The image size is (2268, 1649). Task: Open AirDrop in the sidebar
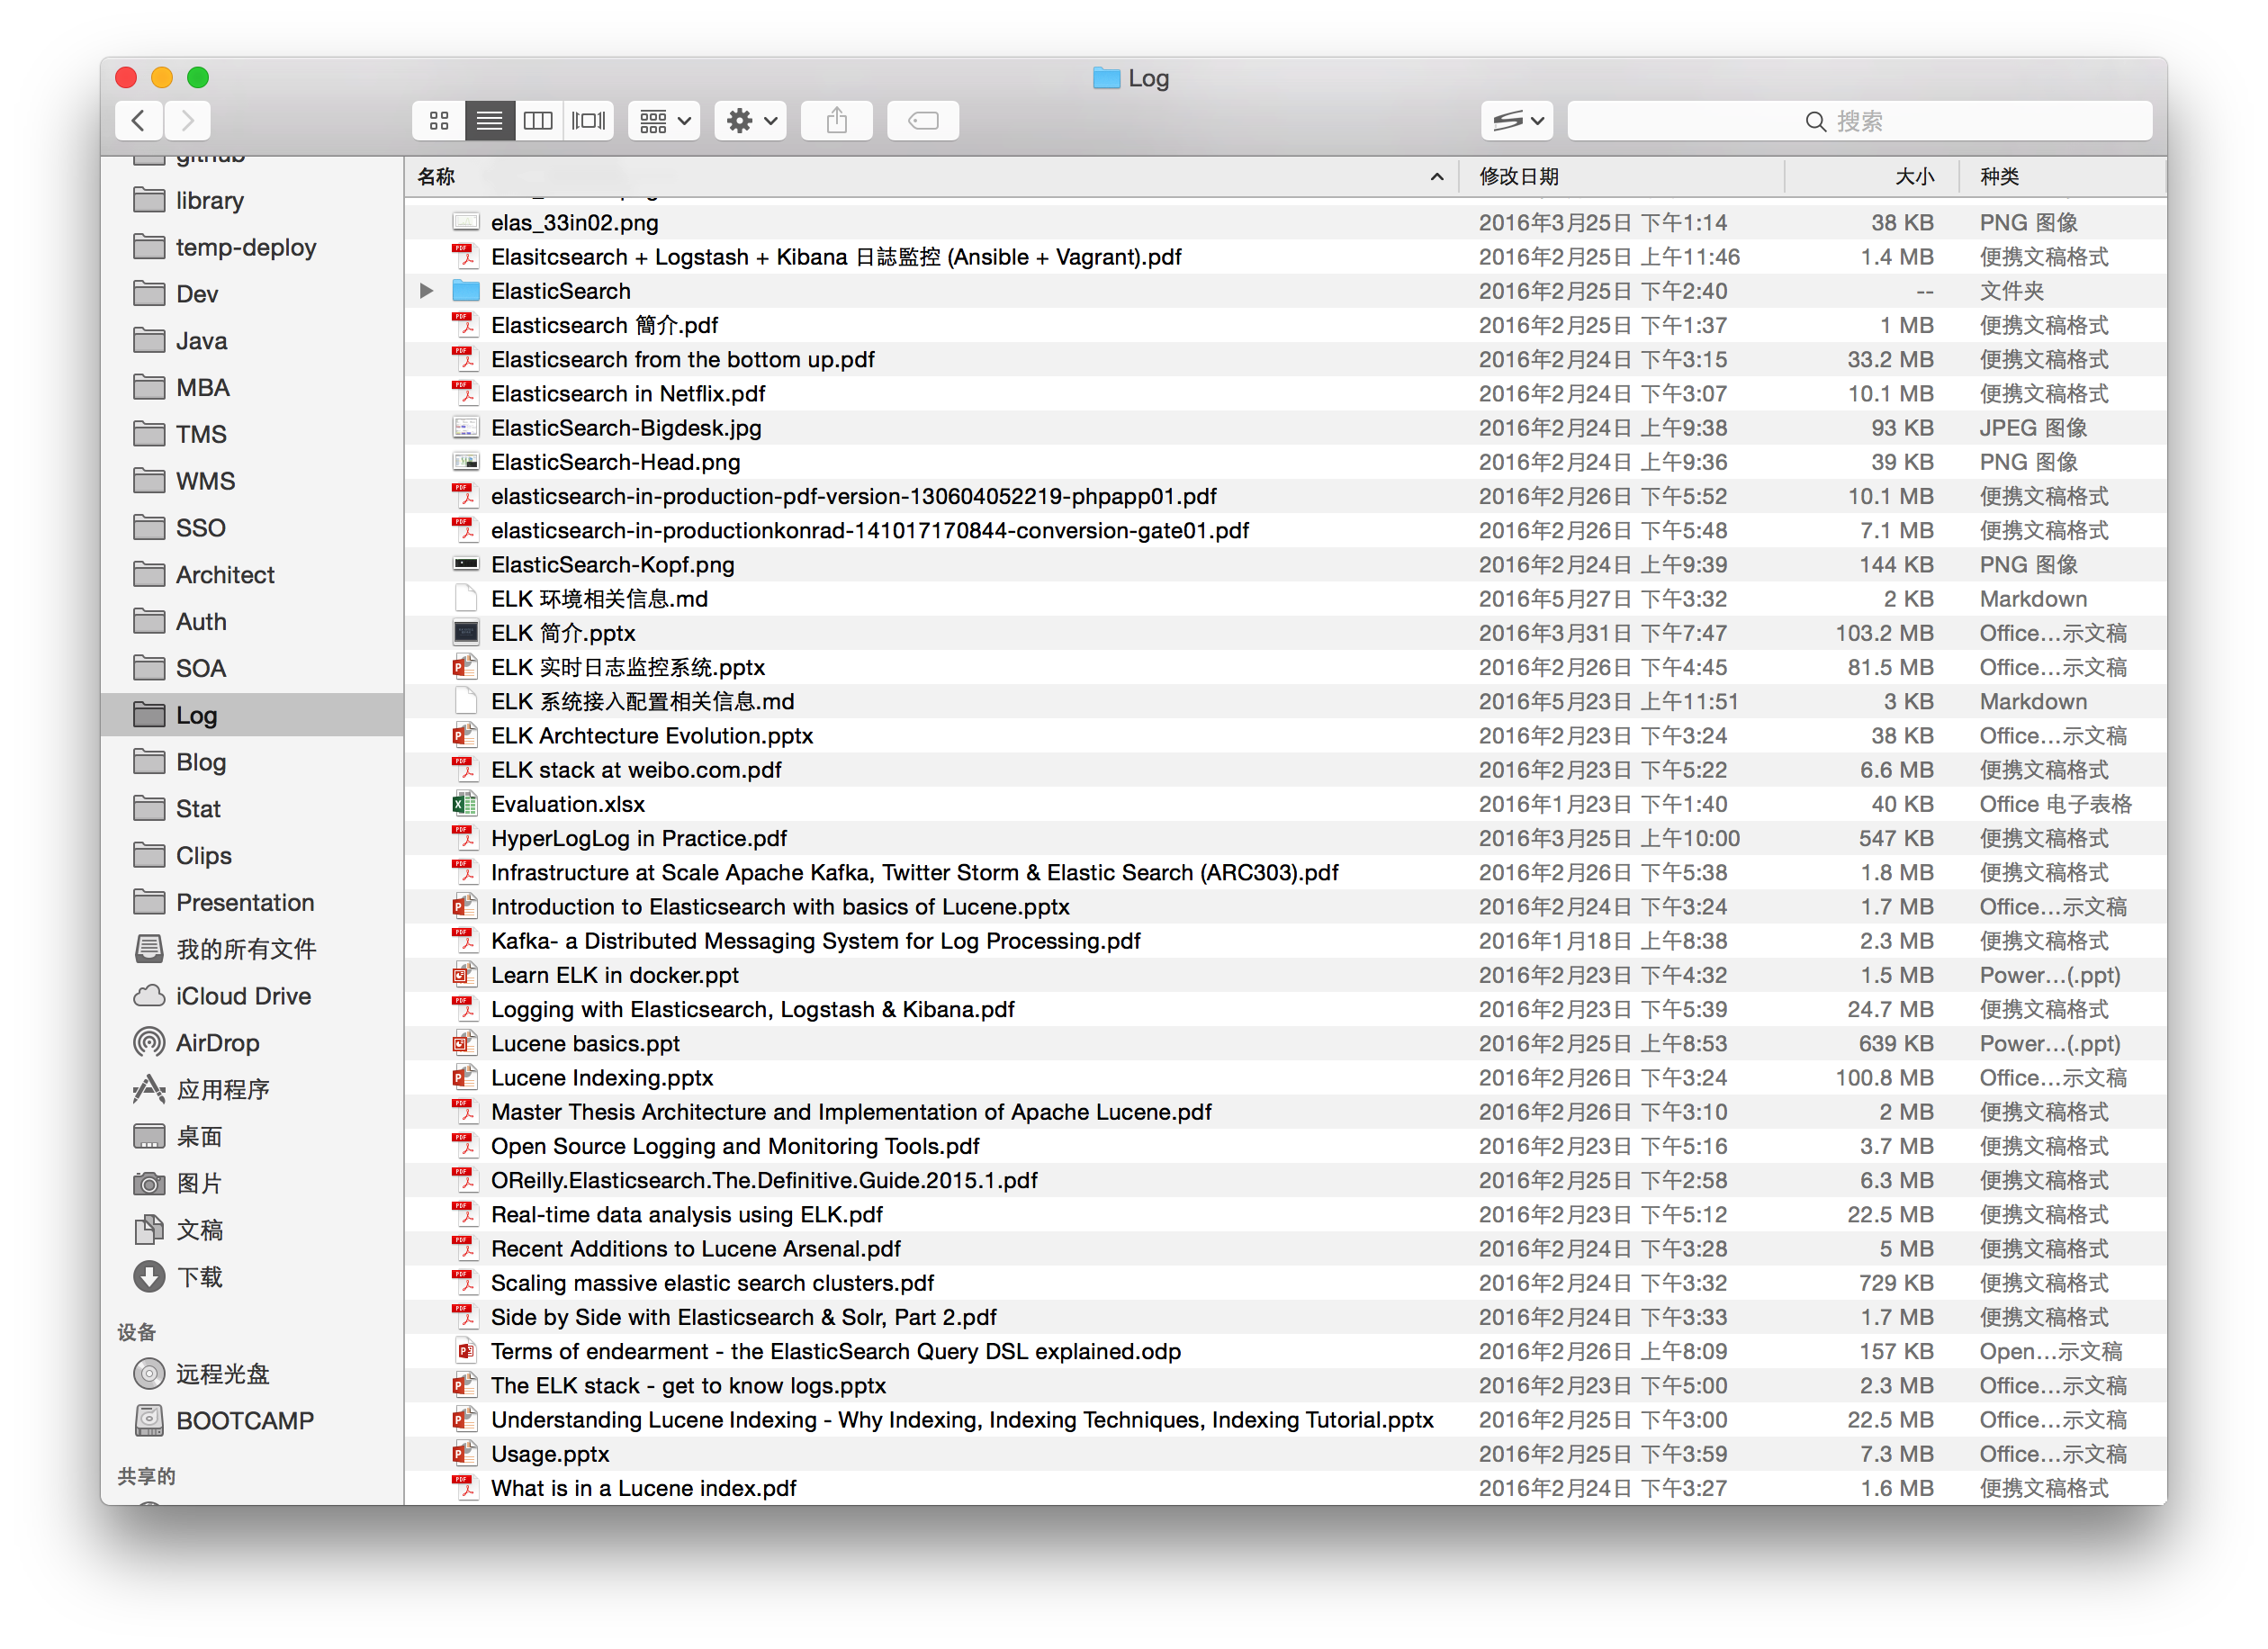(x=217, y=1043)
